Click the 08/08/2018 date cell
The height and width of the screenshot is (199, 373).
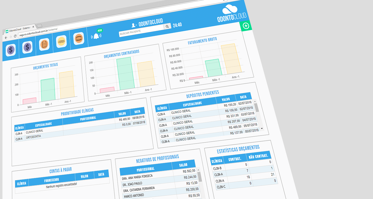[138, 118]
